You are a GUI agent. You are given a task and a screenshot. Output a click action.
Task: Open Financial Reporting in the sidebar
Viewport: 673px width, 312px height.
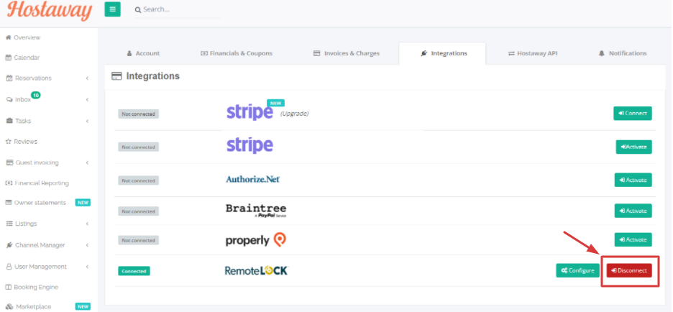click(x=37, y=183)
